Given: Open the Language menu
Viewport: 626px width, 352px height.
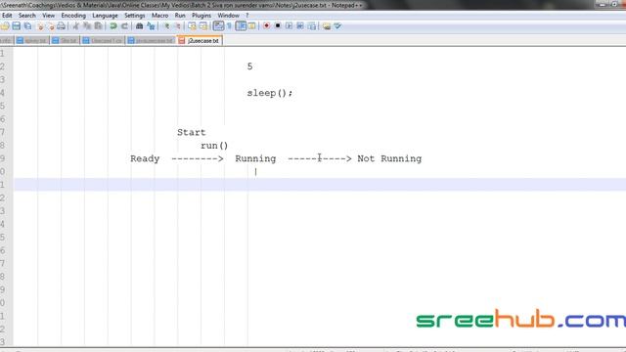Looking at the screenshot, I should point(105,16).
